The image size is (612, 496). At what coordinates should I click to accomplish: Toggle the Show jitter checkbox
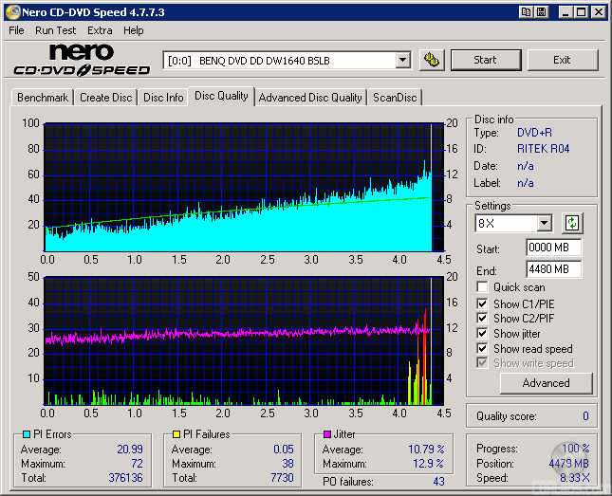483,334
